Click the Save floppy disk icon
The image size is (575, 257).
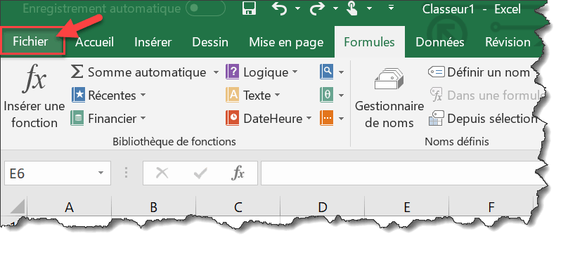250,9
